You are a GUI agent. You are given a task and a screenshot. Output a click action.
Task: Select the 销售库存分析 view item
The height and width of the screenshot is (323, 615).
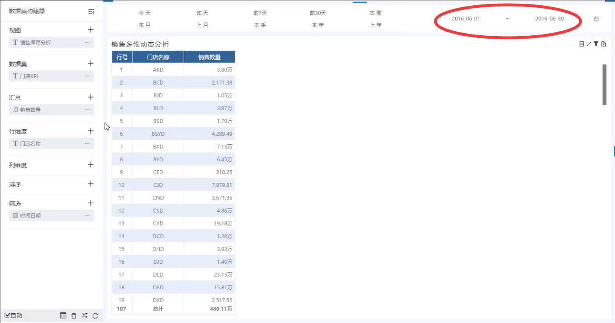pyautogui.click(x=52, y=42)
